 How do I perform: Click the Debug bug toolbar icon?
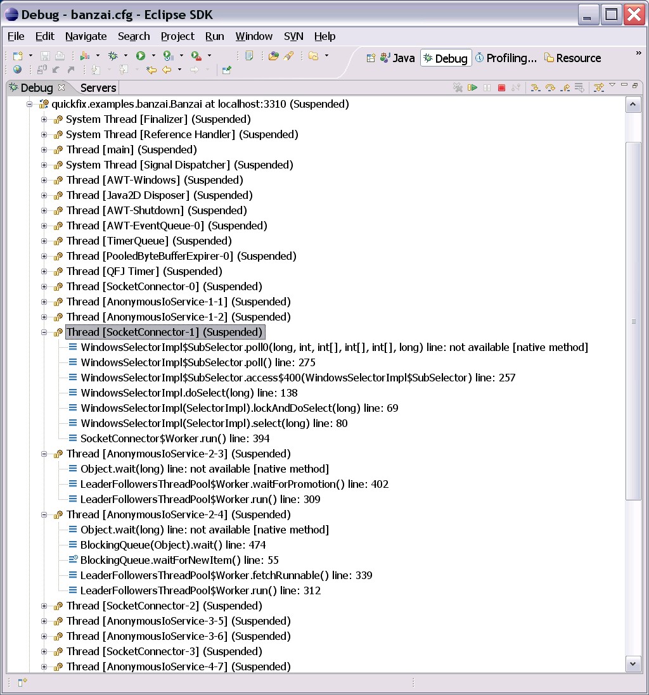tap(113, 56)
